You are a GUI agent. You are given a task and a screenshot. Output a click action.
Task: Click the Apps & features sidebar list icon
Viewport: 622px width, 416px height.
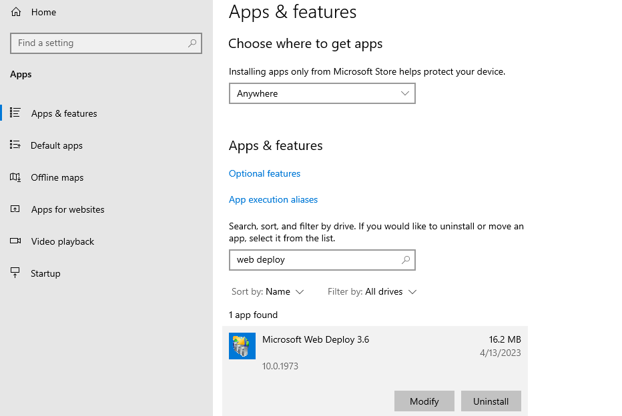click(15, 113)
